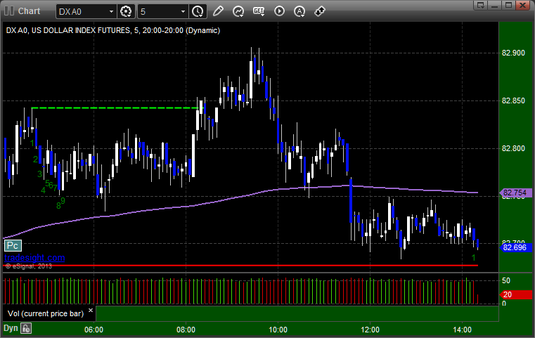Open the tradesight.com link

tap(34, 257)
